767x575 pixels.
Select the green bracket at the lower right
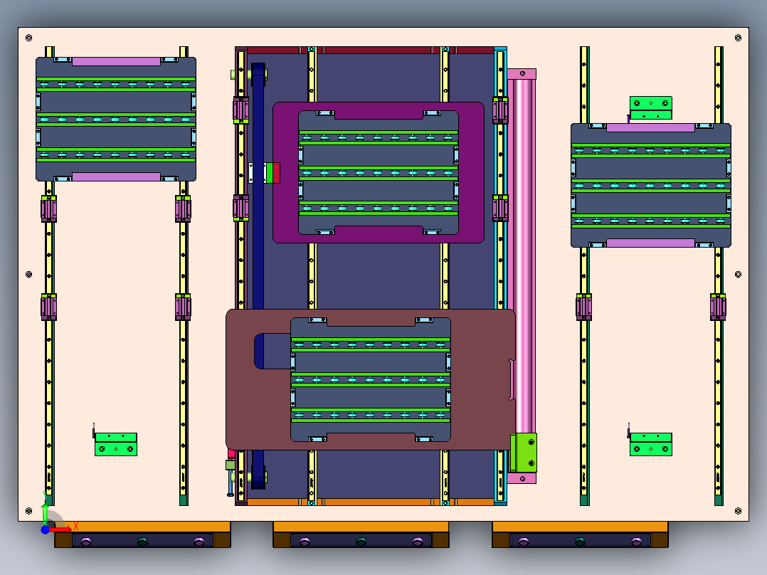pyautogui.click(x=650, y=444)
